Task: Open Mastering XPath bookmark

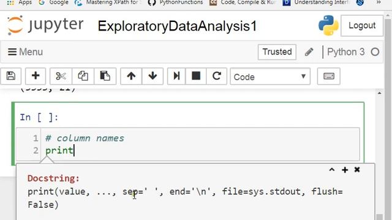Action: point(108,2)
